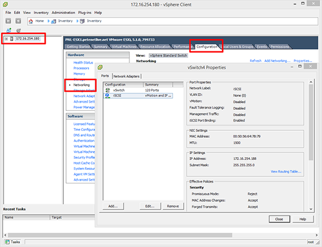The width and height of the screenshot is (322, 247).
Task: Switch to the Summary tab
Action: tap(101, 47)
